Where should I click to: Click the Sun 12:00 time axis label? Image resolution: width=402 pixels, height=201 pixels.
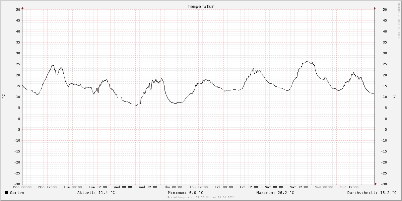(349, 187)
